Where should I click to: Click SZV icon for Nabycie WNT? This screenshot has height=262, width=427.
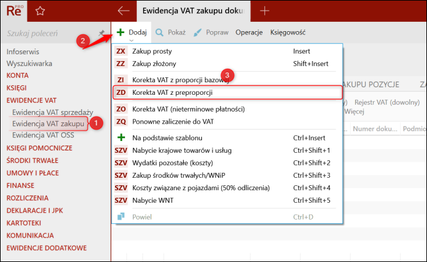point(121,200)
